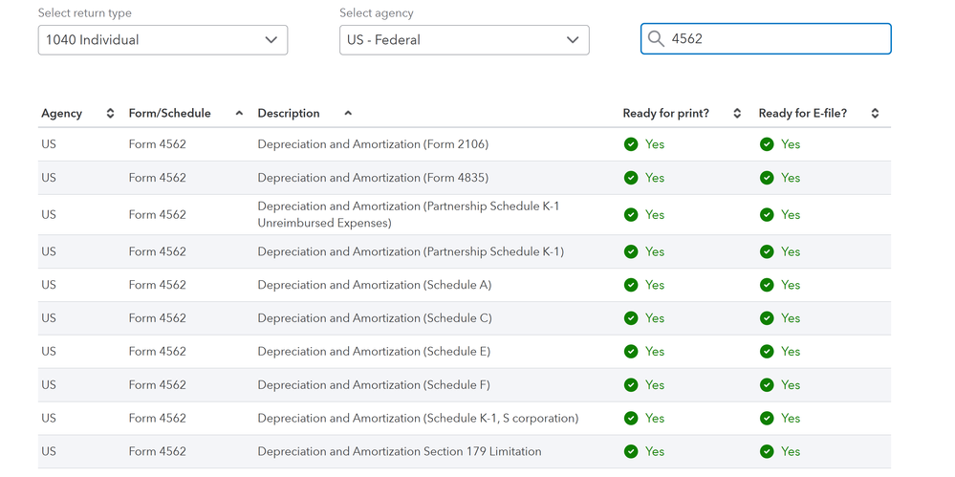The height and width of the screenshot is (477, 955).
Task: Select the Depreciation and Amortization (Schedule E) row
Action: coord(374,352)
